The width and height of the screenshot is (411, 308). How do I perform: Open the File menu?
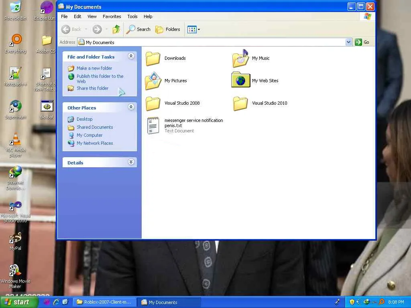point(64,16)
